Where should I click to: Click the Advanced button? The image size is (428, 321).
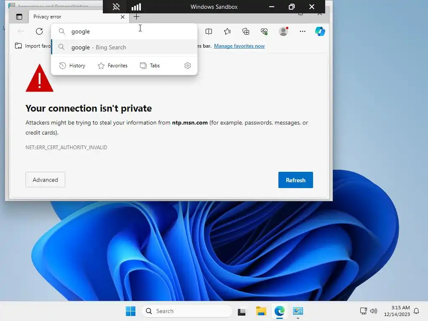tap(45, 180)
